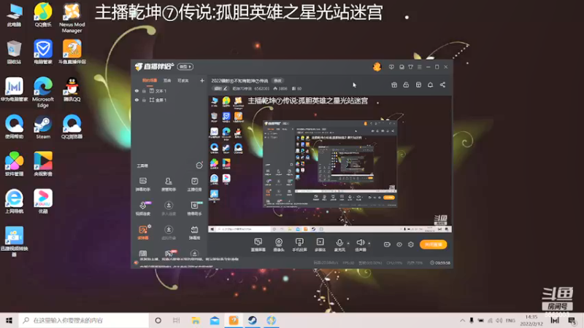The height and width of the screenshot is (328, 584).
Task: Switch to the orange highlighted first scene tab
Action: tap(150, 80)
